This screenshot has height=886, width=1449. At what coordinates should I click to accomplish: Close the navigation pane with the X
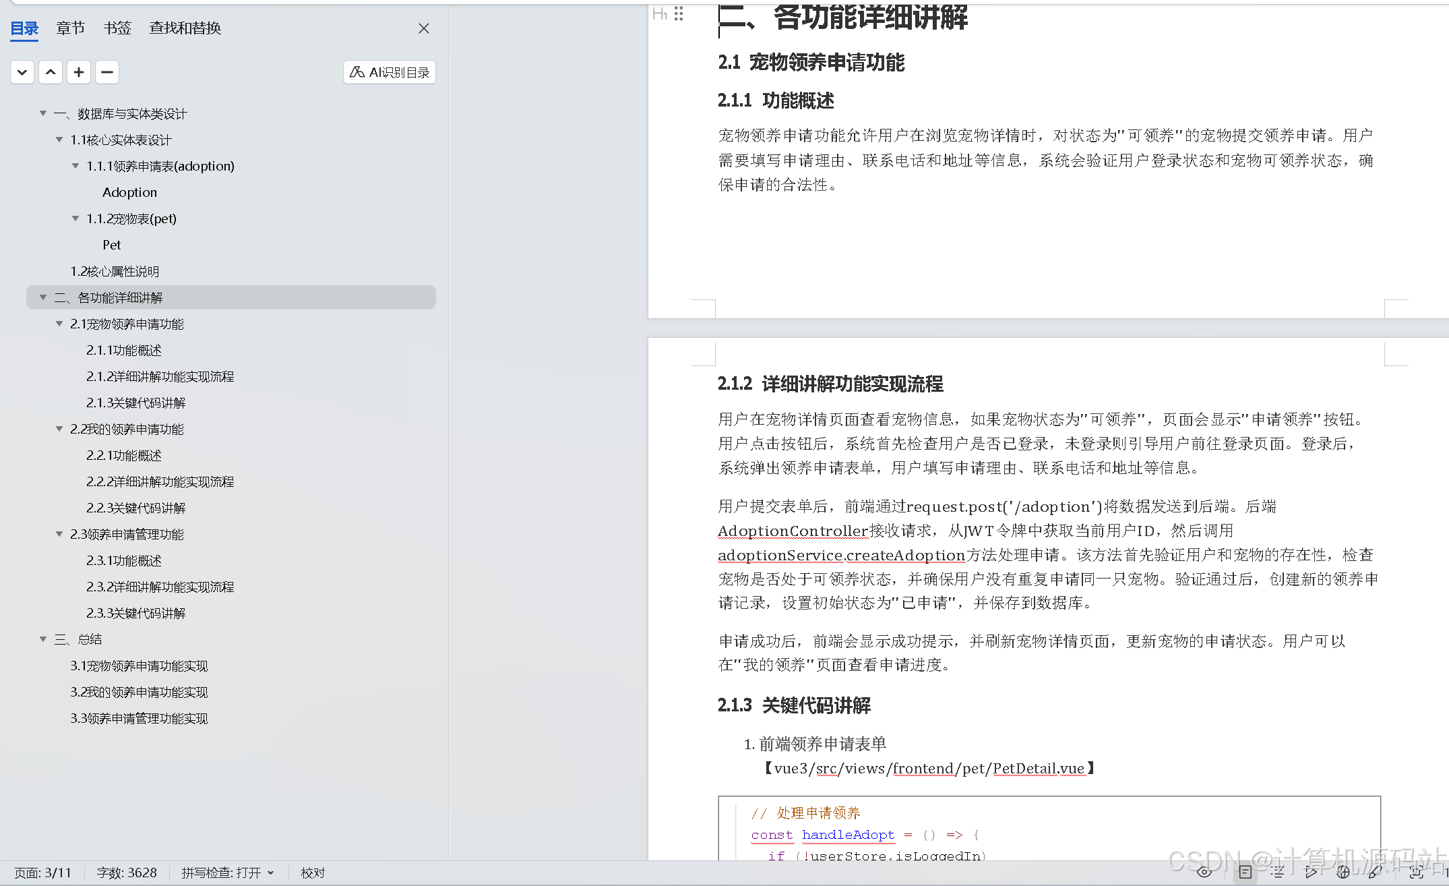(x=424, y=28)
